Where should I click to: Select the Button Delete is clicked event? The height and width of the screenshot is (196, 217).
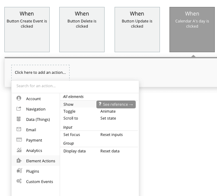[82, 29]
